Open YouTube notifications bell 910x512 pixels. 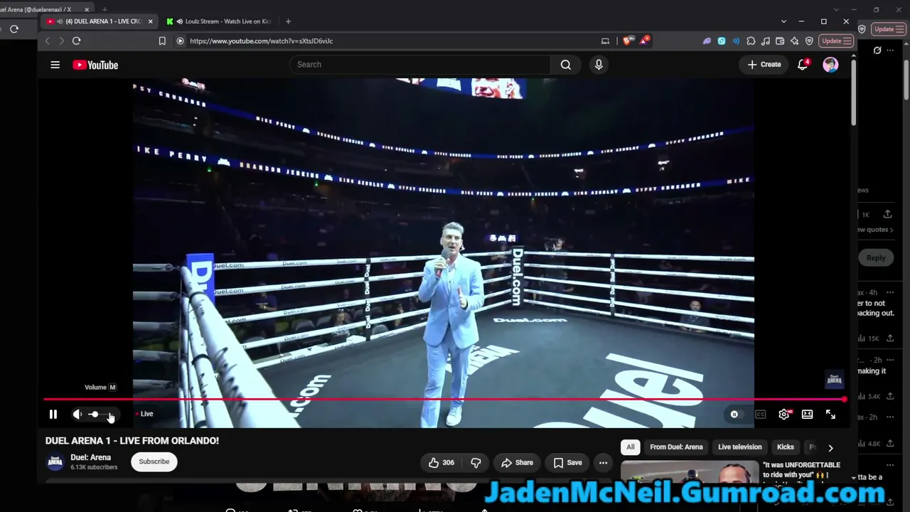click(x=803, y=65)
